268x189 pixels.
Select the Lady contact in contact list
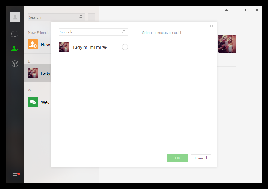38,73
